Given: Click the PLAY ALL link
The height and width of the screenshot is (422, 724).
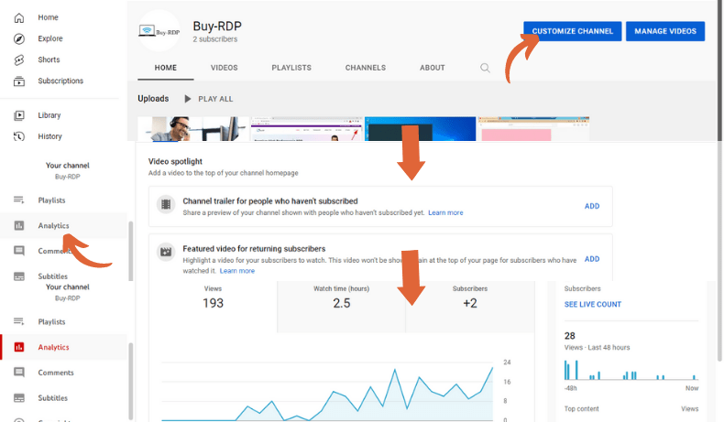Looking at the screenshot, I should point(215,99).
